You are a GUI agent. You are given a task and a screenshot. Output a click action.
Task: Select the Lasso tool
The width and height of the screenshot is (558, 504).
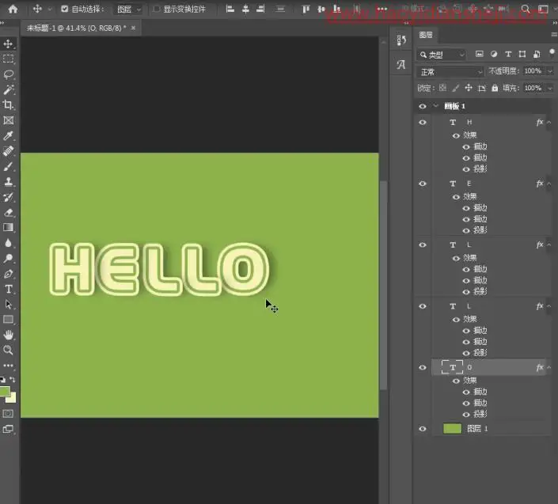point(8,74)
